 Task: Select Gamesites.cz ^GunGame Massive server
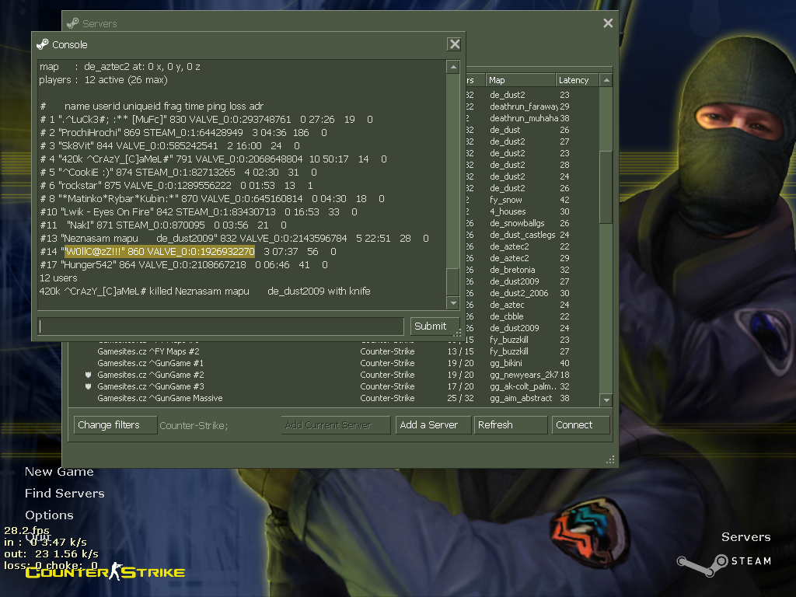(333, 398)
